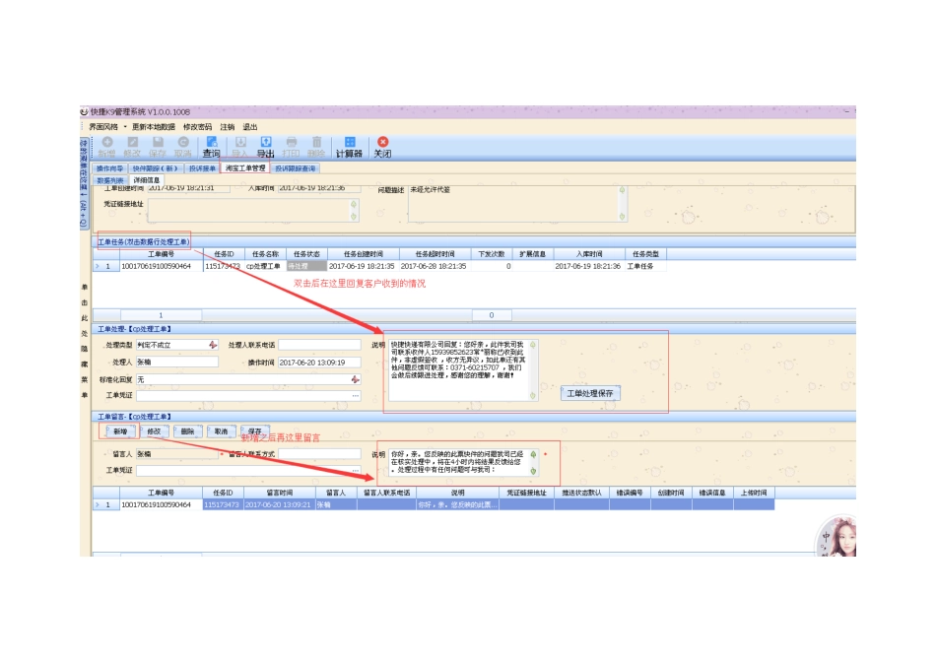The image size is (936, 662).
Task: Switch to the 淘宝工单管理 tab
Action: tap(244, 168)
